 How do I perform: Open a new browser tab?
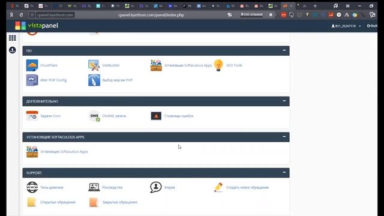pos(315,6)
